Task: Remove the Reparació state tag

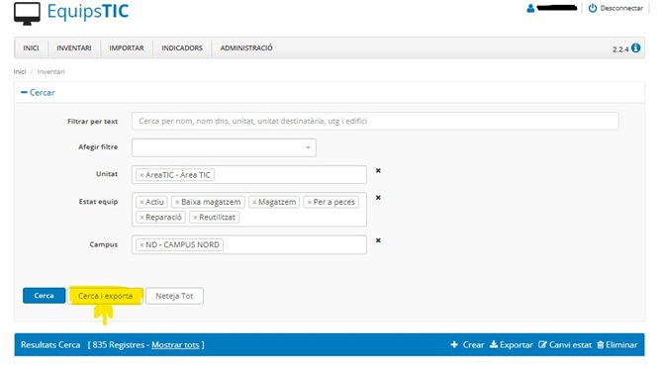Action: (142, 218)
